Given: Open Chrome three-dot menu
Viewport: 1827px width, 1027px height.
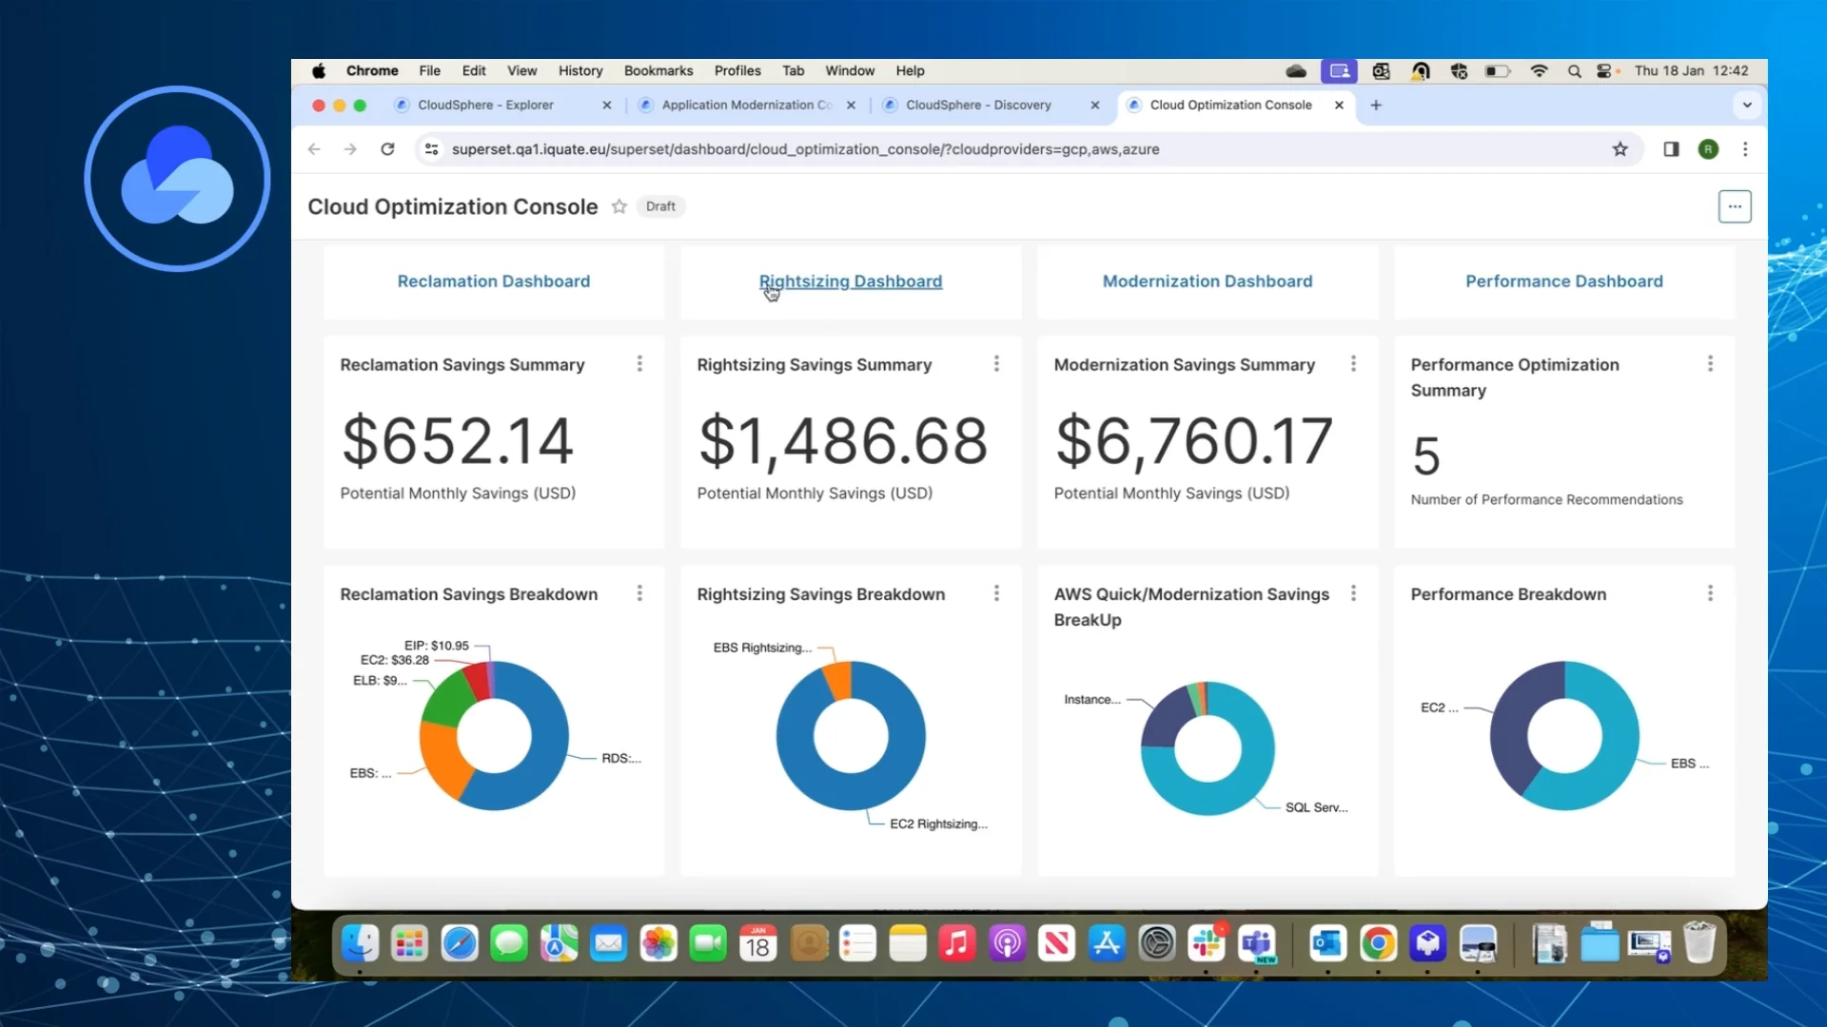Looking at the screenshot, I should [1745, 149].
